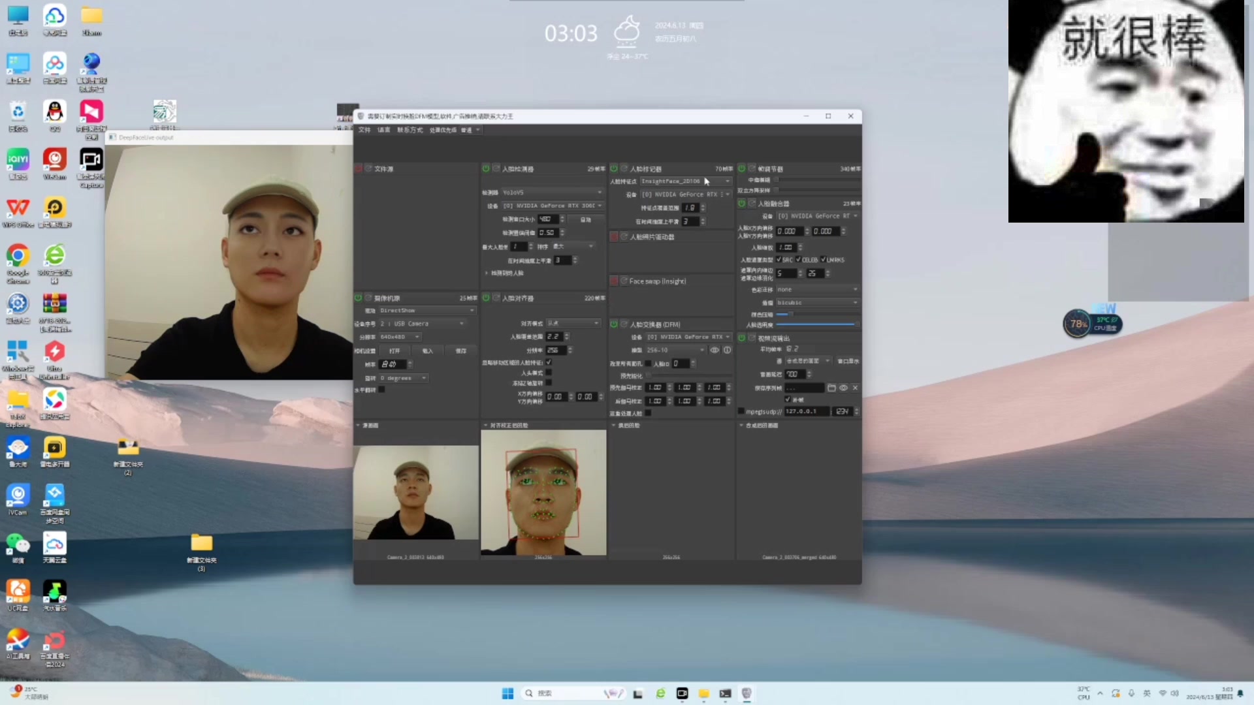Enable the 人头模式 checkbox

pyautogui.click(x=549, y=373)
